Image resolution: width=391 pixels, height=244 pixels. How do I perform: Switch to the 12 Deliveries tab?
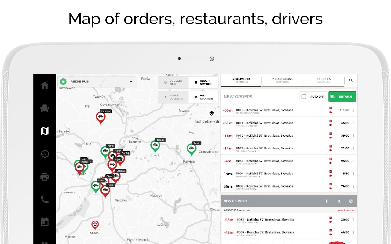pyautogui.click(x=241, y=81)
